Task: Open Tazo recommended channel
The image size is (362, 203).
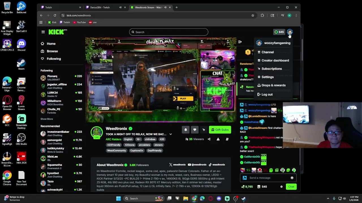Action: click(x=61, y=183)
